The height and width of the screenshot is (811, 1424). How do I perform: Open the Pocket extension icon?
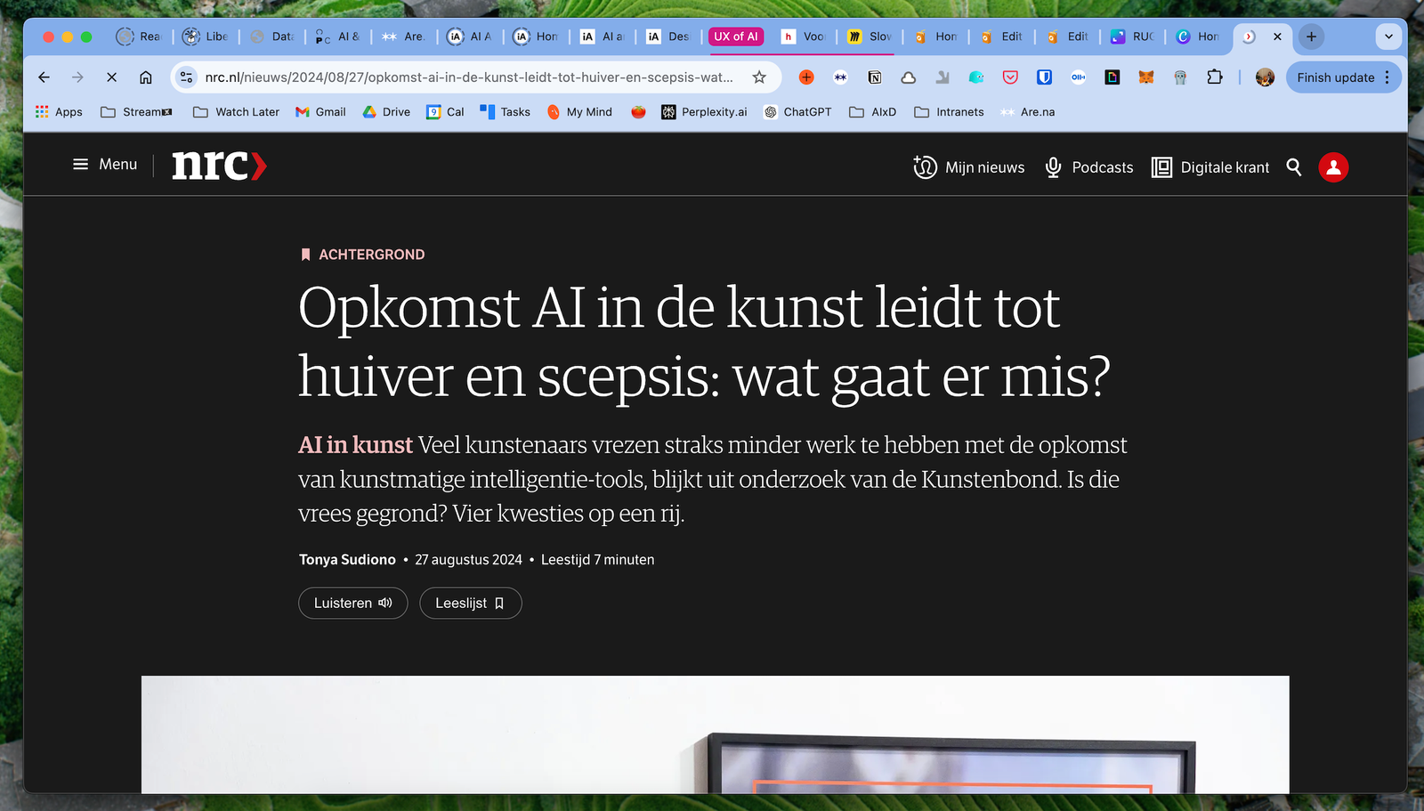(x=1010, y=77)
